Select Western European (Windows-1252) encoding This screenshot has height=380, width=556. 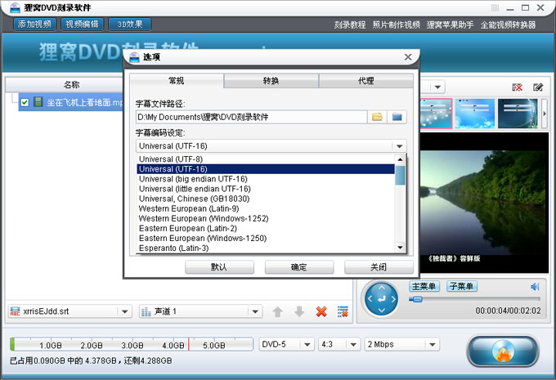tap(266, 219)
